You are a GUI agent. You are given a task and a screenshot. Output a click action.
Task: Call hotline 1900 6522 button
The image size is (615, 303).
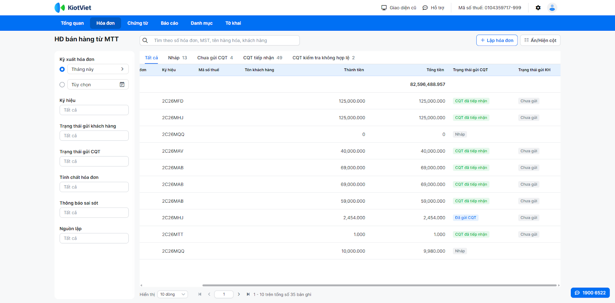coord(590,293)
